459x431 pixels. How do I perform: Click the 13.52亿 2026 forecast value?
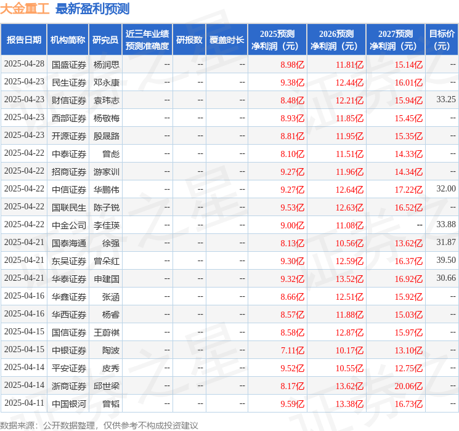pyautogui.click(x=349, y=279)
